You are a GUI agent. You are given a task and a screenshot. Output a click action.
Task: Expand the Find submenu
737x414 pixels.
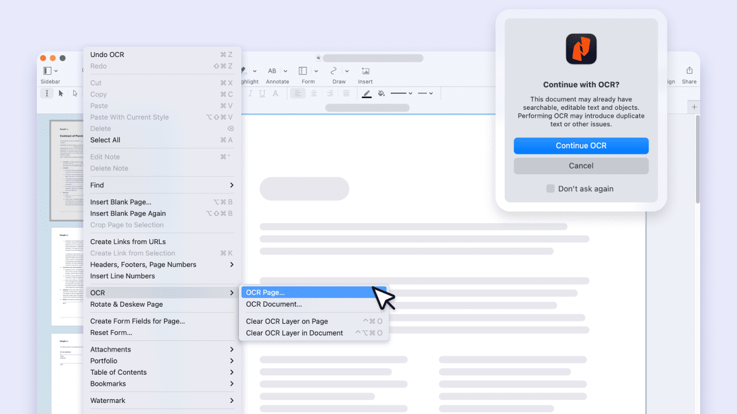(x=232, y=185)
